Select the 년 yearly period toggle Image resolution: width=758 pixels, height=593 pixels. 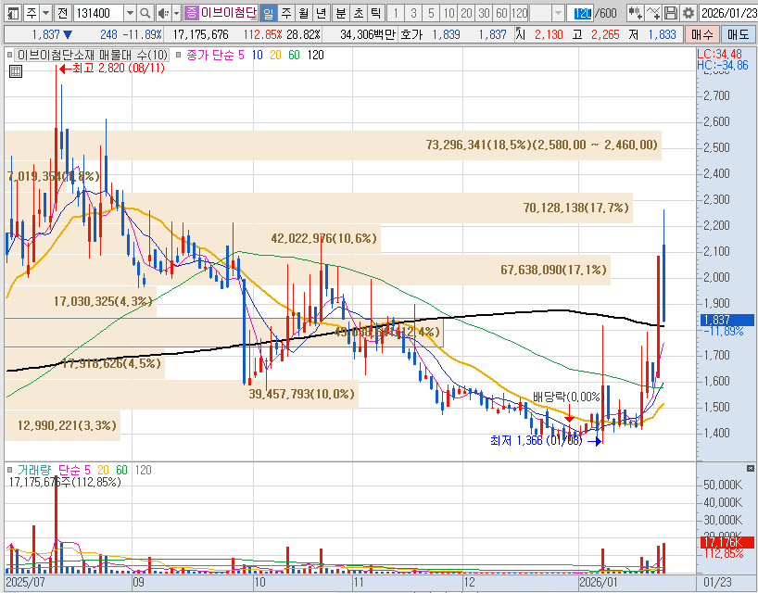point(321,13)
